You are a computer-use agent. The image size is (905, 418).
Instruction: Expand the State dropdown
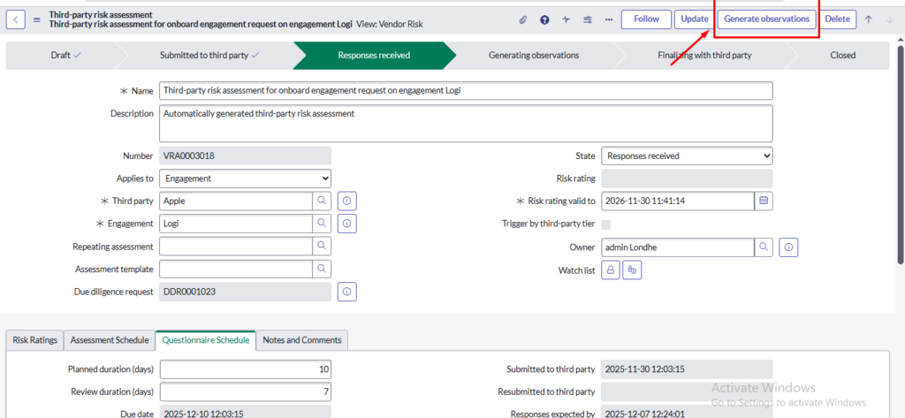pos(687,156)
